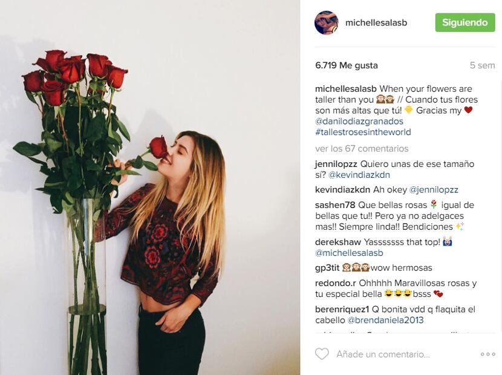This screenshot has height=375, width=502.
Task: Expand 'ver los 67 comentarios'
Action: 362,149
